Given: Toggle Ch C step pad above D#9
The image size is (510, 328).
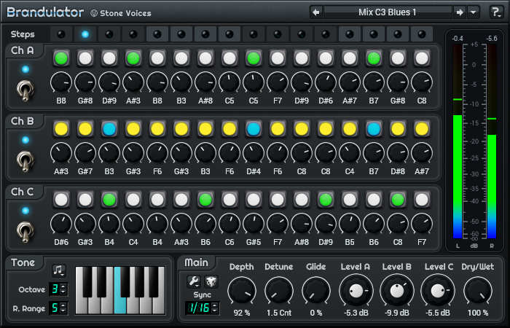Looking at the screenshot, I should coord(326,200).
